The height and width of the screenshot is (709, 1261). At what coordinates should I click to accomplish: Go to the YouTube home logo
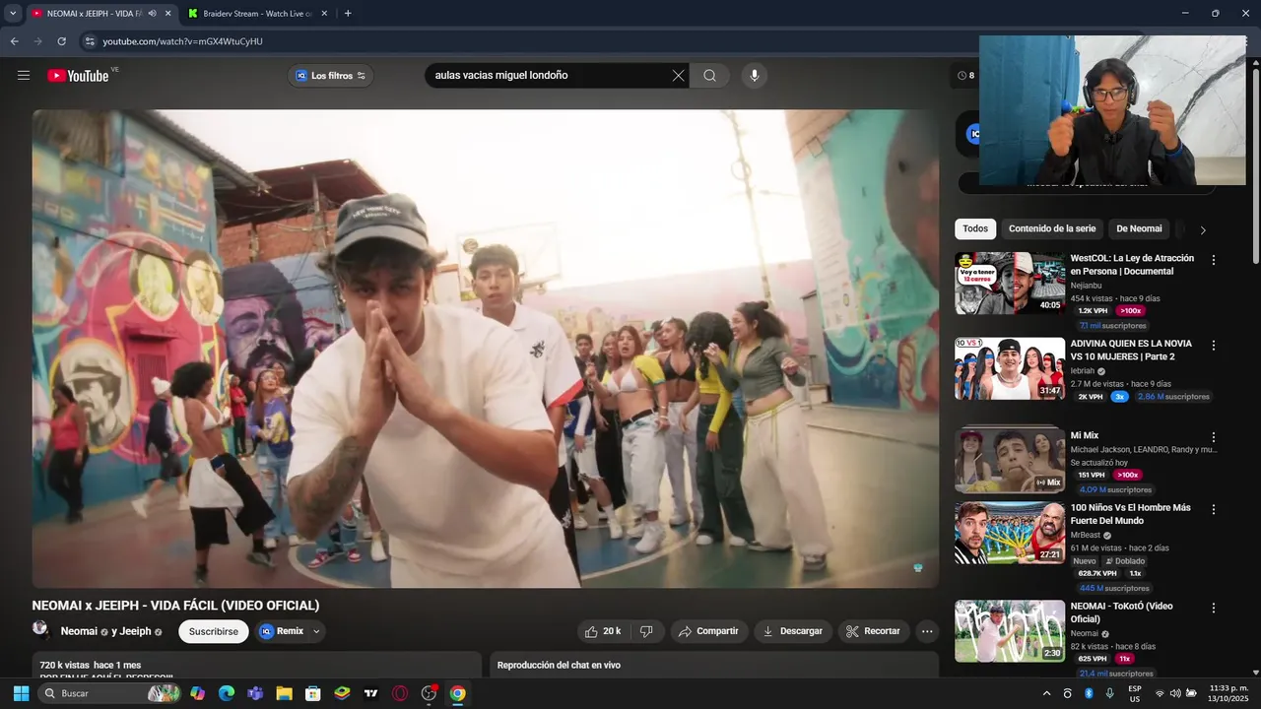coord(78,76)
